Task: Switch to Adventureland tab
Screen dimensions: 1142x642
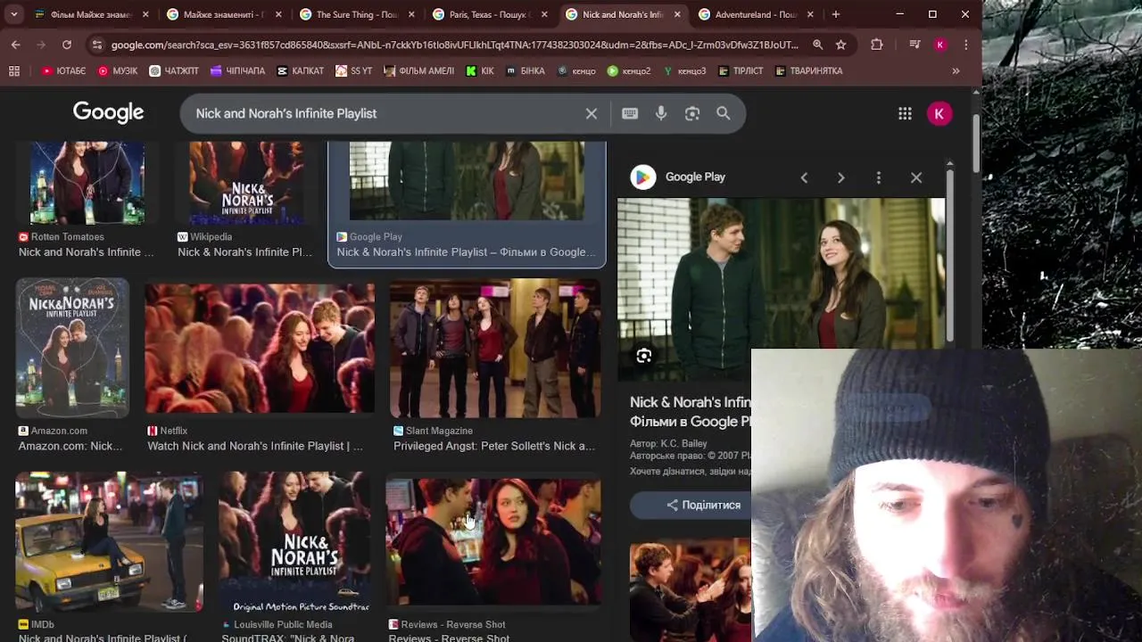Action: 757,14
